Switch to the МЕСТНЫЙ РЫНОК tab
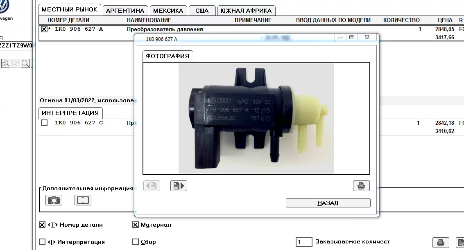This screenshot has height=250, width=464. coord(70,9)
